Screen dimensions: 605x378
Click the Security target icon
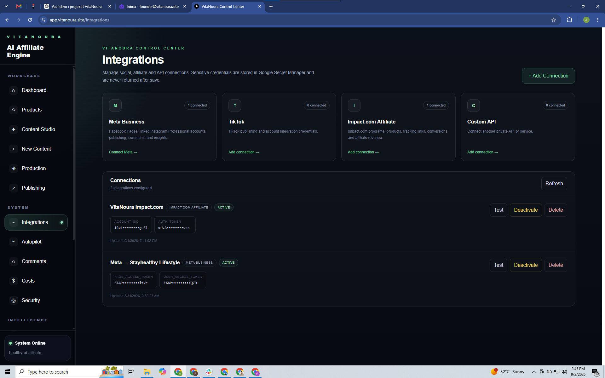[14, 301]
